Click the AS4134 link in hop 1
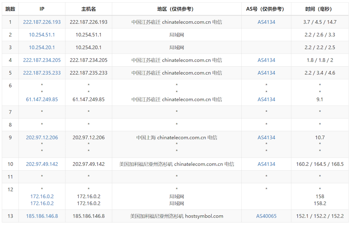This screenshot has width=351, height=225. click(266, 22)
